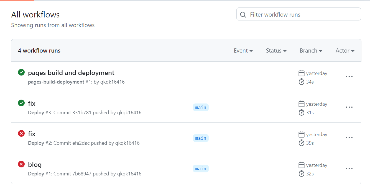Open the Branch filter dropdown

[311, 51]
